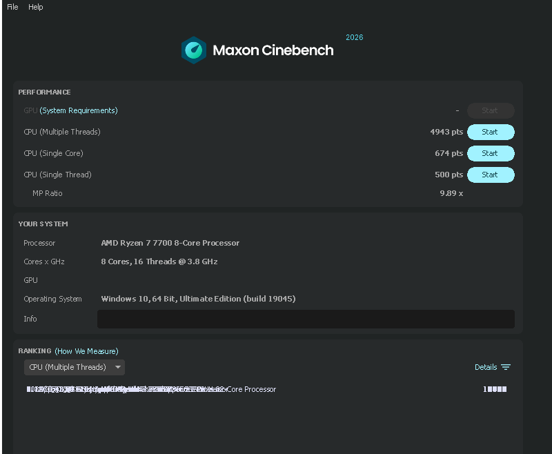Start the CPU Single Thread benchmark

click(x=491, y=175)
